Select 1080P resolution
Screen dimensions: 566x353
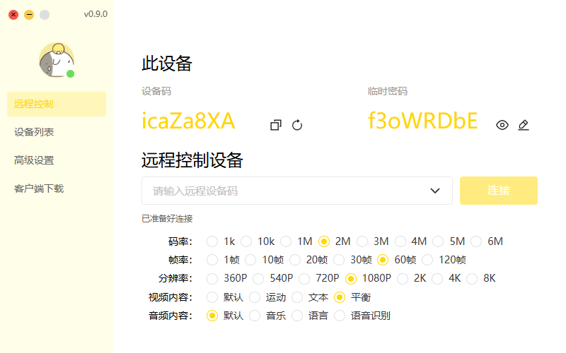pos(351,278)
